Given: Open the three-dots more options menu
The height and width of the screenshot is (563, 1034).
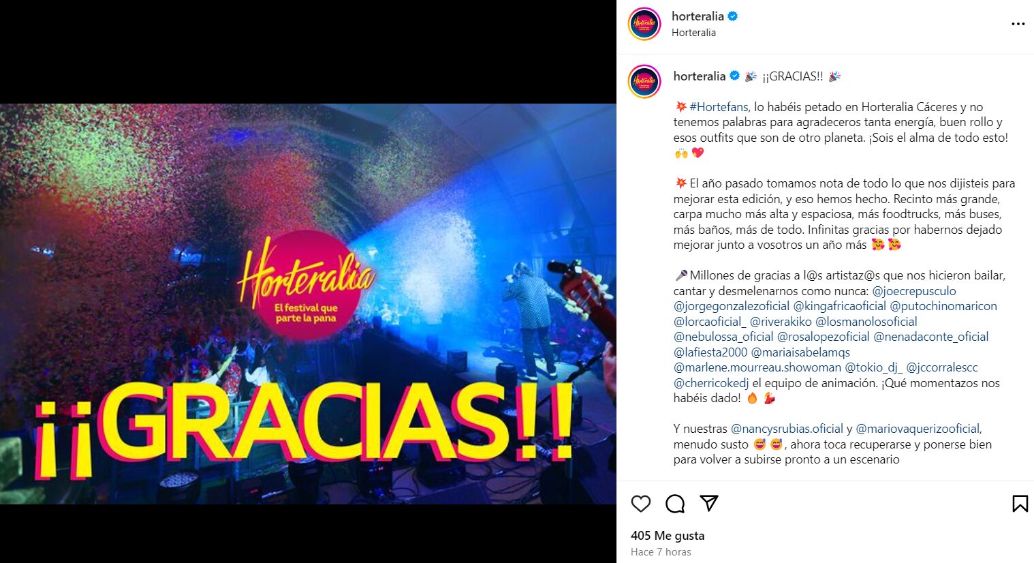Looking at the screenshot, I should [x=1018, y=24].
